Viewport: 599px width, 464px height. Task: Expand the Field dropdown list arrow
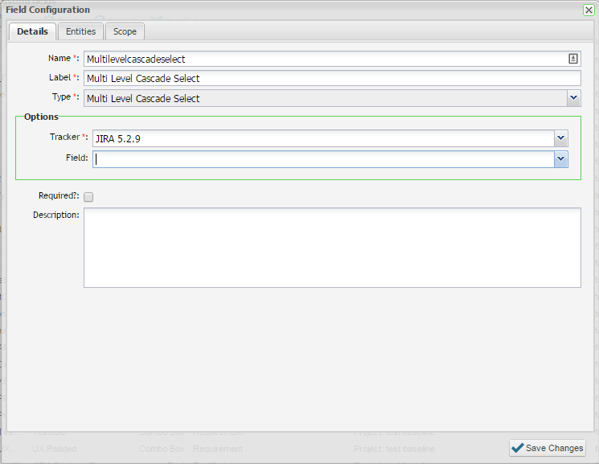pyautogui.click(x=560, y=159)
